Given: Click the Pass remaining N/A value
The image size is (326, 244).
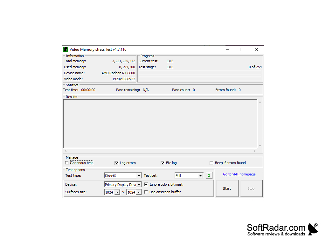Looking at the screenshot, I should tap(146, 90).
